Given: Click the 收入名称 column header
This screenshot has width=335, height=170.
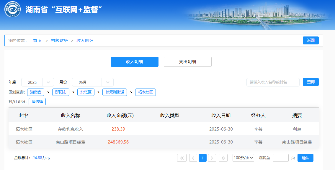Looking at the screenshot, I should (x=71, y=115).
